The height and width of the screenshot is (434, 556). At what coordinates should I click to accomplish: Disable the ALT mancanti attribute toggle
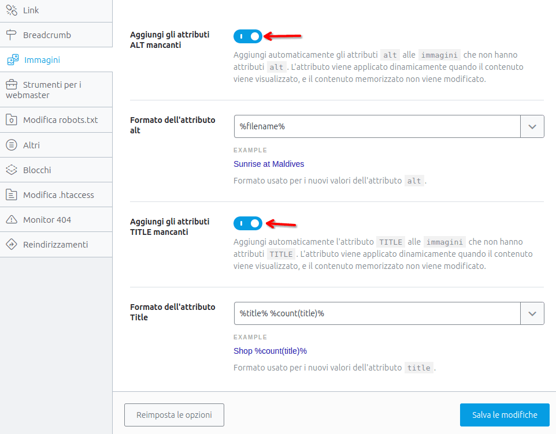click(248, 36)
